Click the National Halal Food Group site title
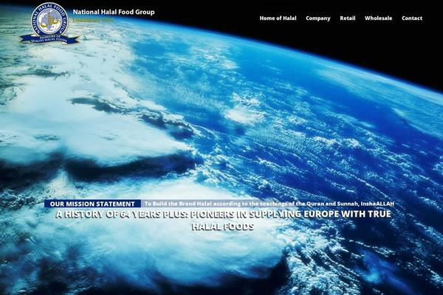 click(x=114, y=12)
